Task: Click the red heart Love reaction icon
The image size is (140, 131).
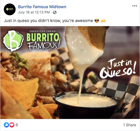Action: tap(12, 125)
